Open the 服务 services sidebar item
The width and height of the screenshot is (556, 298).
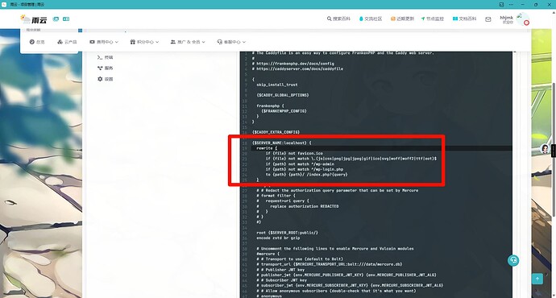point(105,68)
